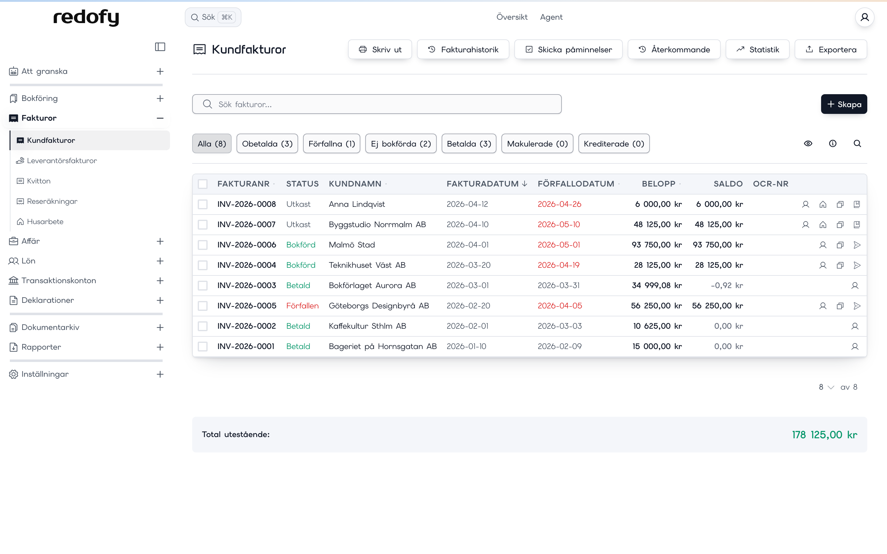Screen dimensions: 887x554
Task: Click the house icon on Byggstudio Norrmalm AB row
Action: point(823,225)
